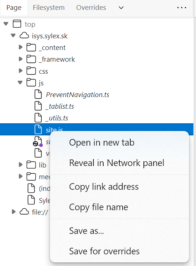
Task: Click the _utils.ts file icon
Action: [x=38, y=118]
